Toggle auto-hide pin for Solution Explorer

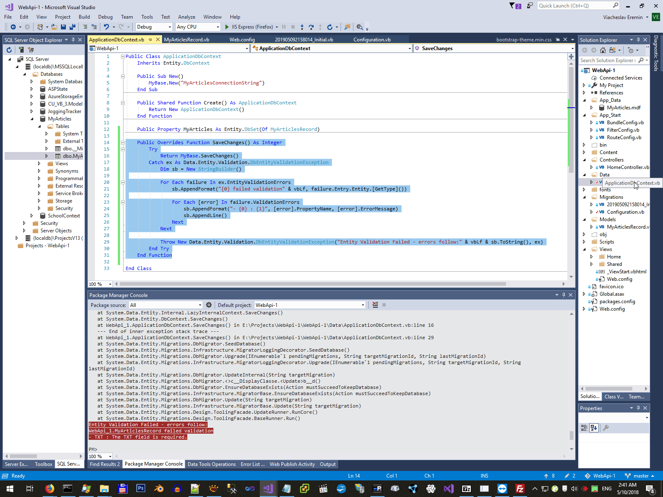(x=638, y=40)
